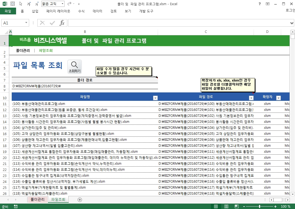Switch to Page Layout view icon

tap(226, 207)
